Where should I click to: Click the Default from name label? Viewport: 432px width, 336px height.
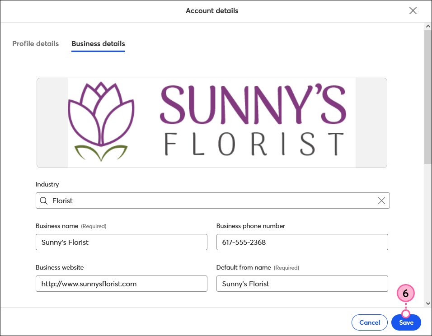[244, 267]
